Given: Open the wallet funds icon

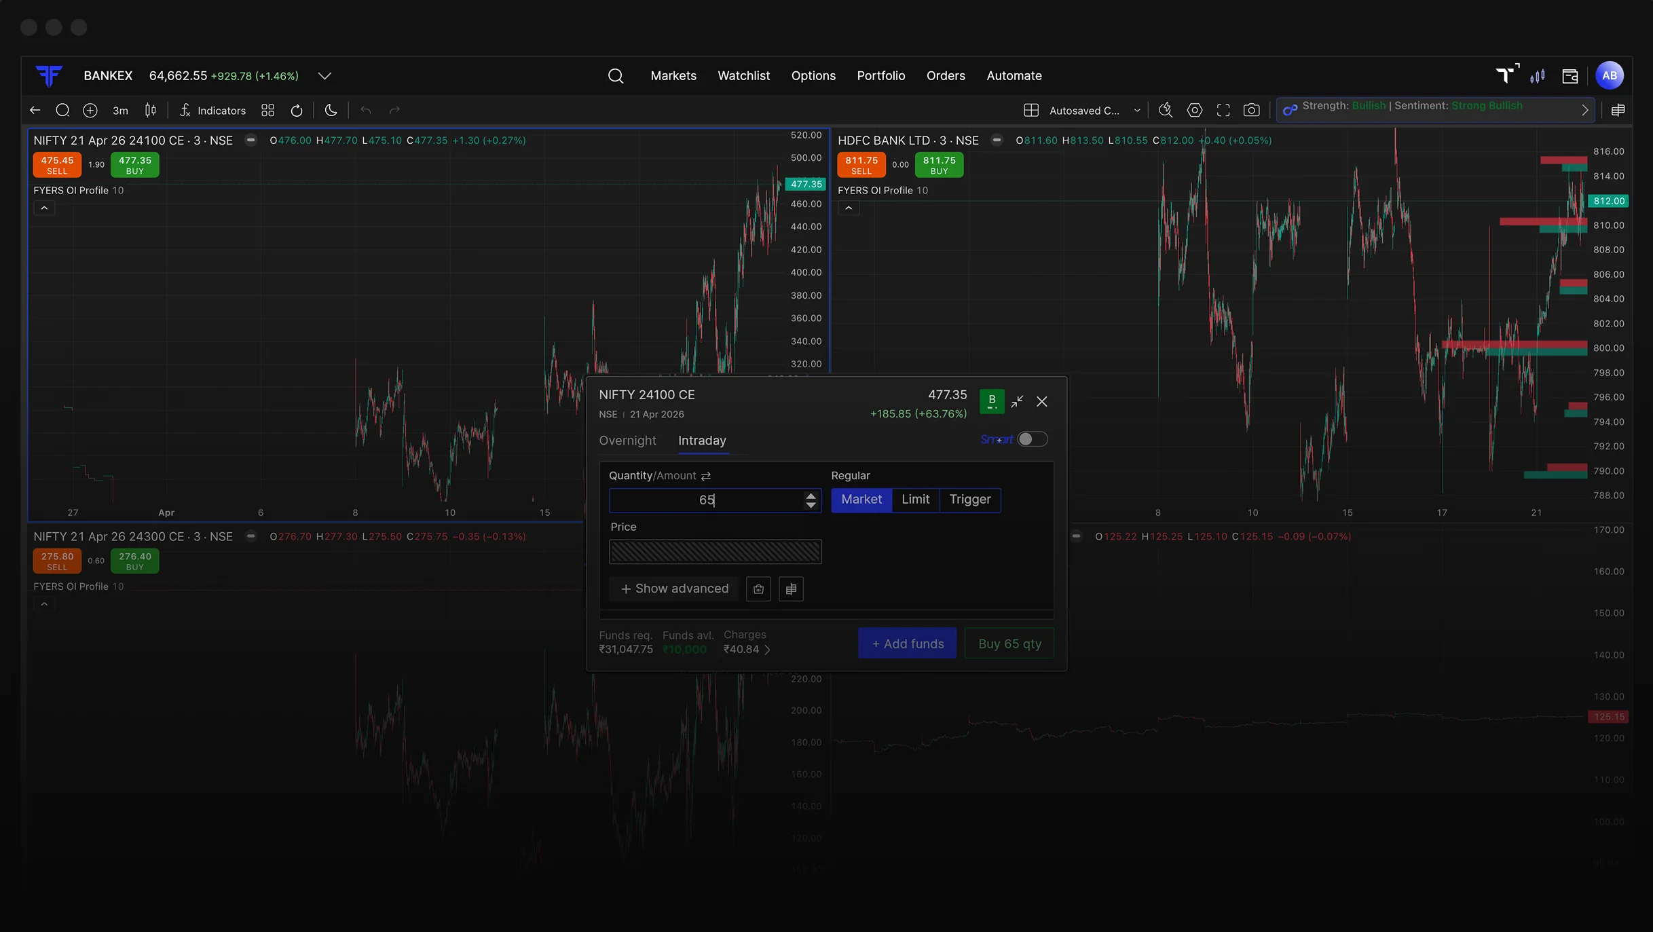Looking at the screenshot, I should pos(1570,76).
